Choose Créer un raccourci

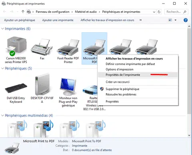(x=138, y=82)
